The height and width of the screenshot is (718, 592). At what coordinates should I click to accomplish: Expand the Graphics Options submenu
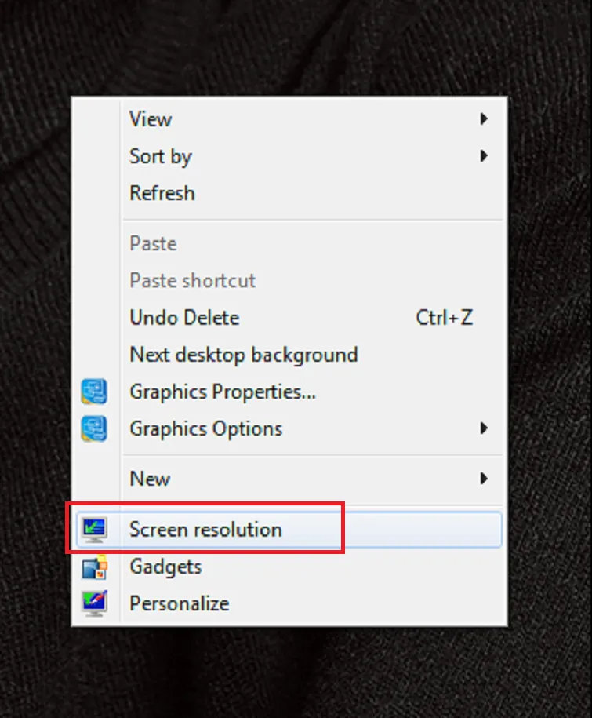pyautogui.click(x=485, y=428)
